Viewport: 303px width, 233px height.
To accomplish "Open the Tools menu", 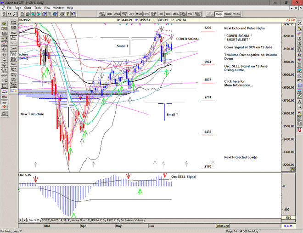I will [38, 8].
